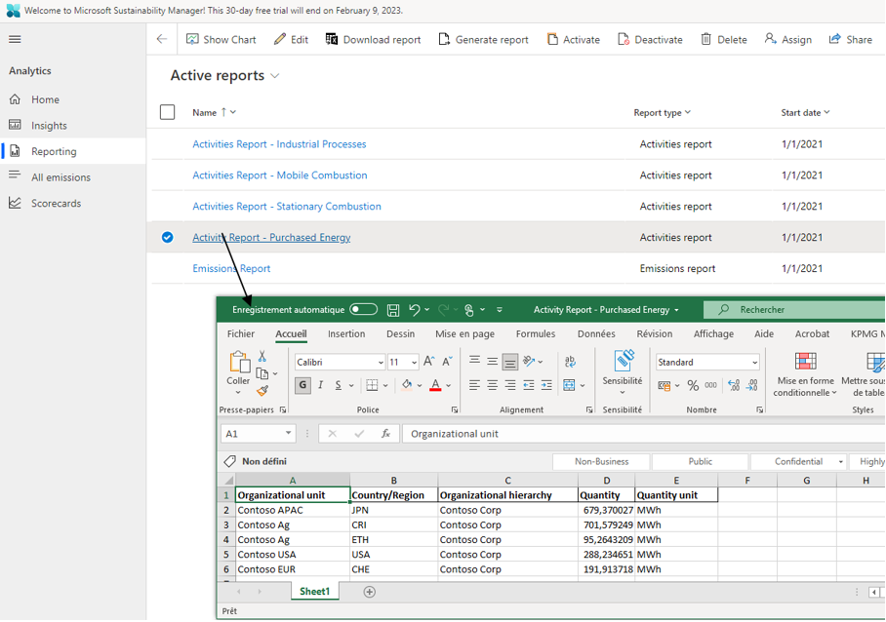Sort reports by the Name column header
This screenshot has height=622, width=886.
205,112
